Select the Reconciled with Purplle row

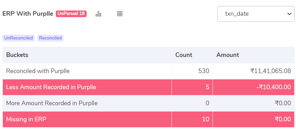[x=148, y=71]
